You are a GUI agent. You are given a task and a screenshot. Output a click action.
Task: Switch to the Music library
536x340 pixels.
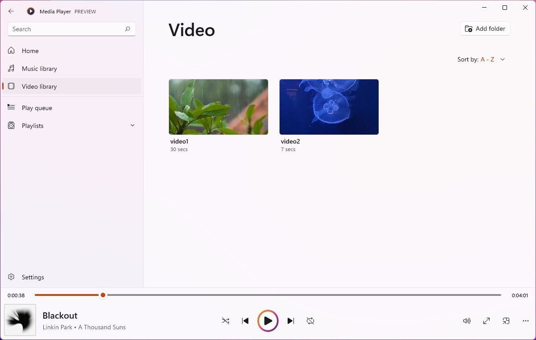pyautogui.click(x=39, y=68)
